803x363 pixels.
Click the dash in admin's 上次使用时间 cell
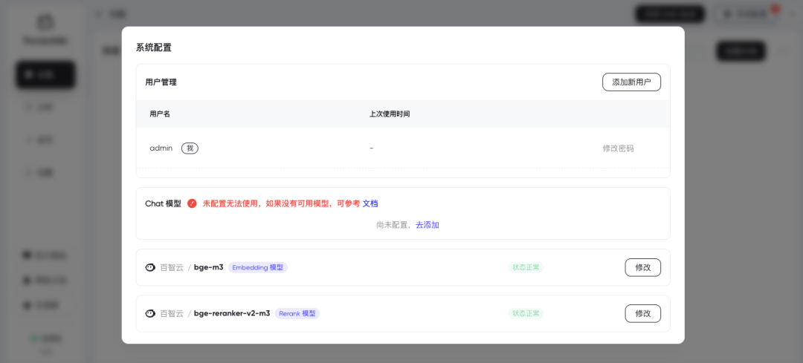[x=371, y=148]
